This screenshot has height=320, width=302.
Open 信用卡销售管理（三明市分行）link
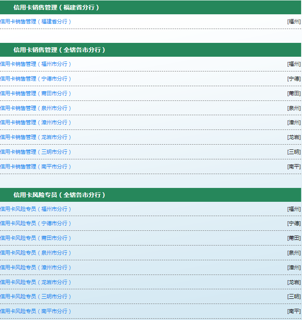(x=35, y=152)
